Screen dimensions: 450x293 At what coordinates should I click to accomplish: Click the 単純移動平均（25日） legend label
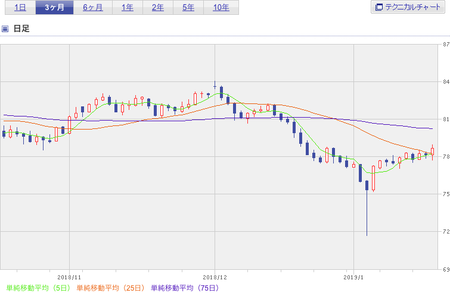(x=110, y=288)
